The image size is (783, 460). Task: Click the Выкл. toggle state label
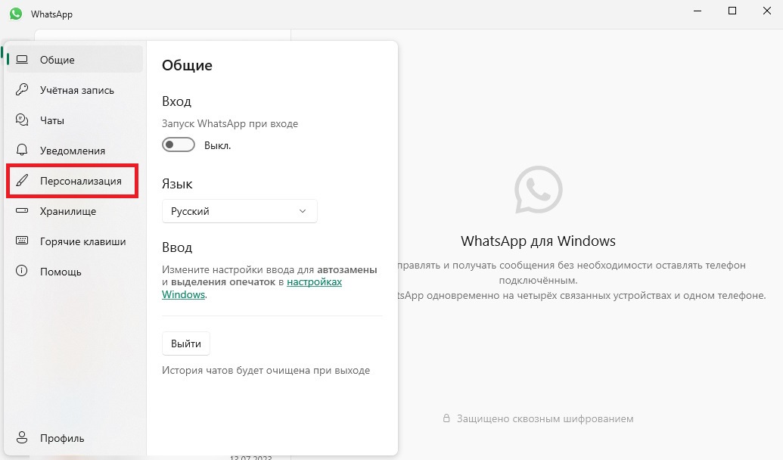point(217,145)
